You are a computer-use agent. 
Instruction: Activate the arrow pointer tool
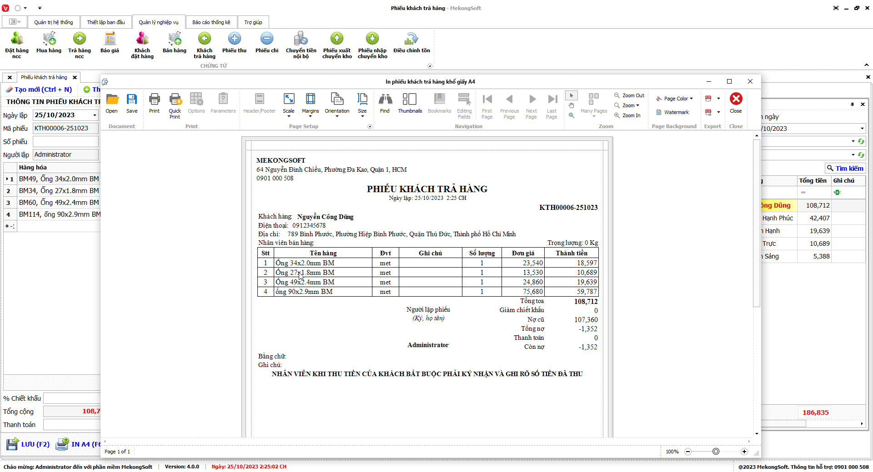point(572,95)
